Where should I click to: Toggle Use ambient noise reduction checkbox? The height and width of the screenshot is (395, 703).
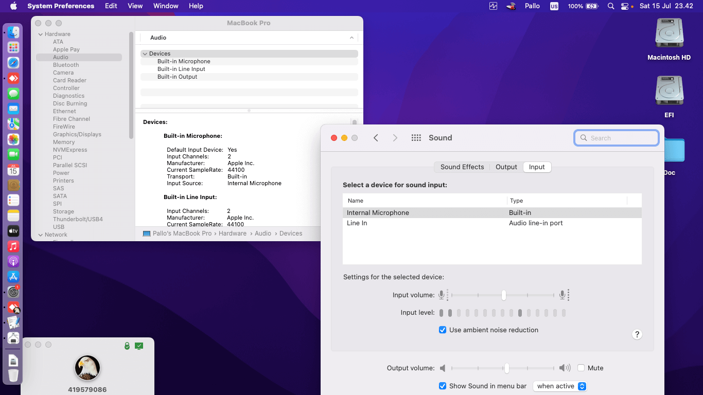coord(443,330)
